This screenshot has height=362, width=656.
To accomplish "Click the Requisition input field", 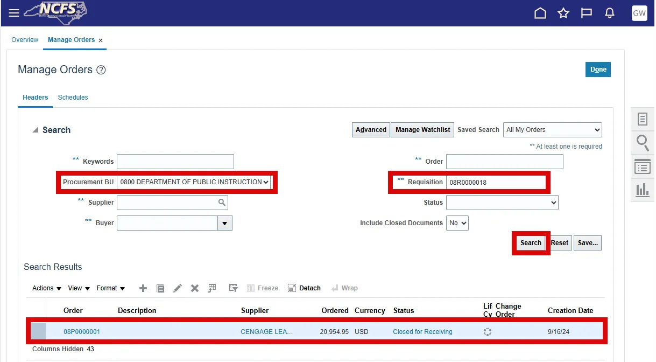I will pos(495,182).
